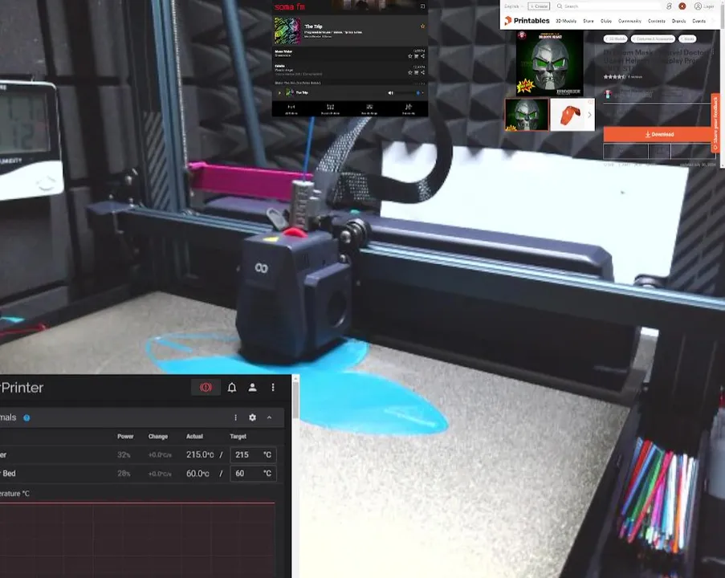Open the 3D Models menu on Printables

pos(566,21)
